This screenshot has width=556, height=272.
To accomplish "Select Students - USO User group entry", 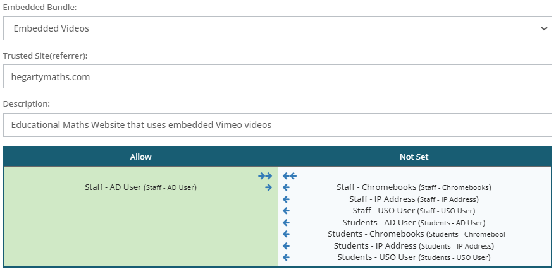I will (414, 257).
